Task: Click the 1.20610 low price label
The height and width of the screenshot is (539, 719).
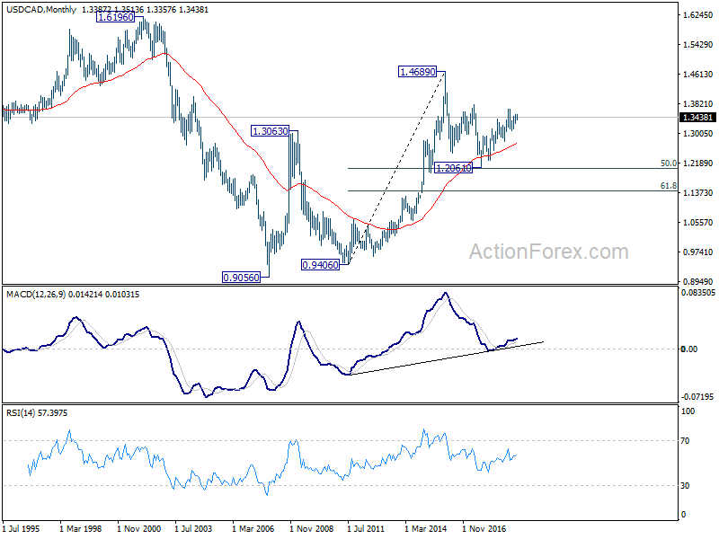Action: click(x=453, y=168)
